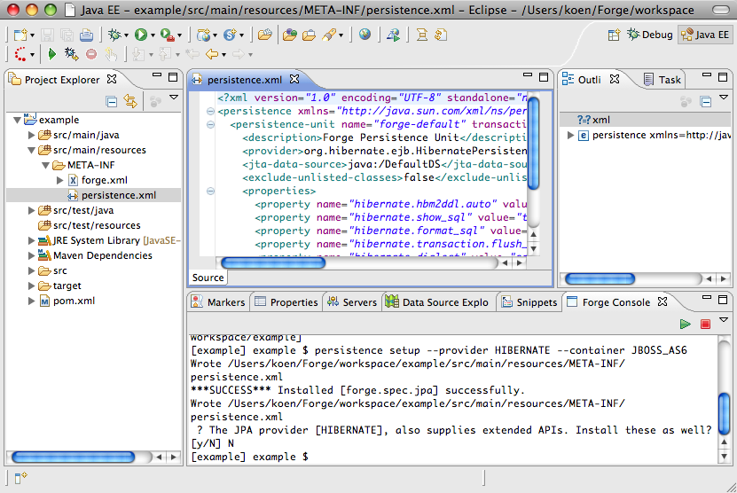Viewport: 737px width, 493px height.
Task: Click the editor horizontal scrollbar thumb
Action: point(273,262)
